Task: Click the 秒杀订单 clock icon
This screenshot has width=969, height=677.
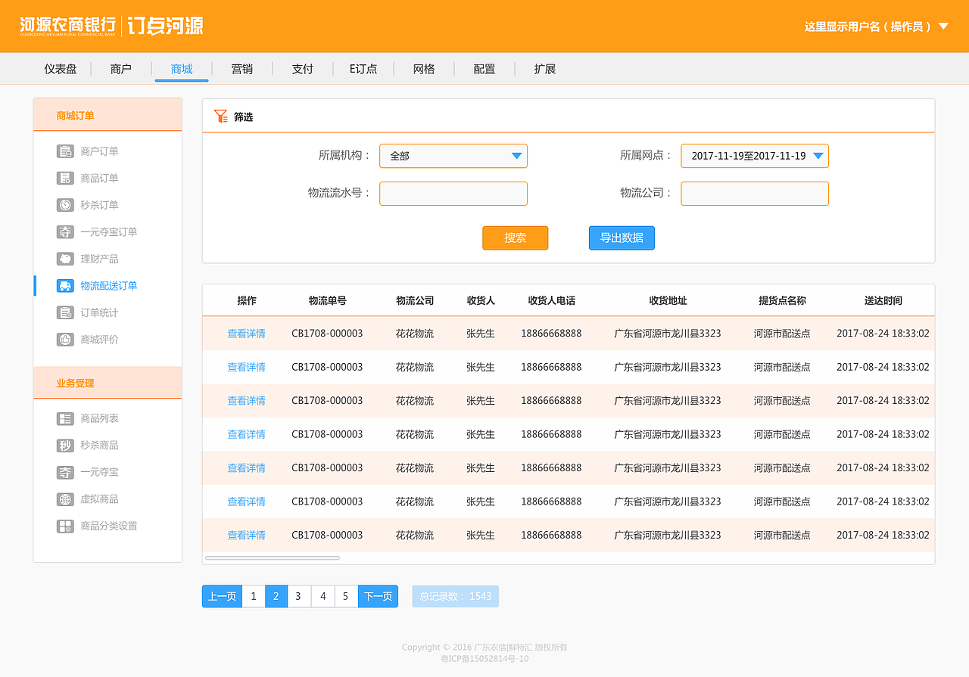Action: tap(65, 205)
